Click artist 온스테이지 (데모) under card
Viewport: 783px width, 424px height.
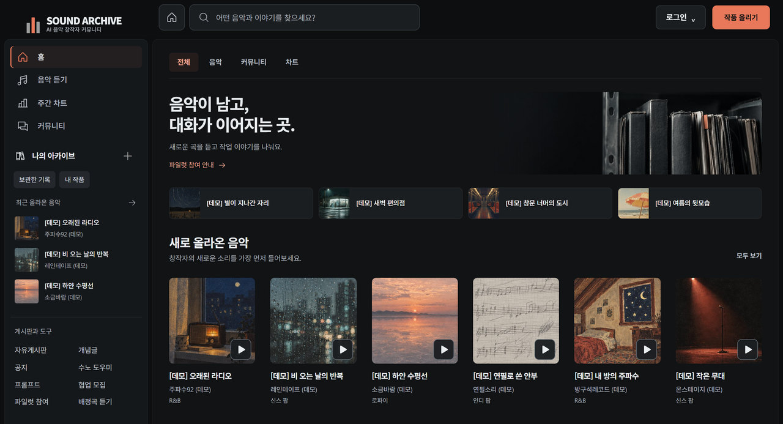699,390
